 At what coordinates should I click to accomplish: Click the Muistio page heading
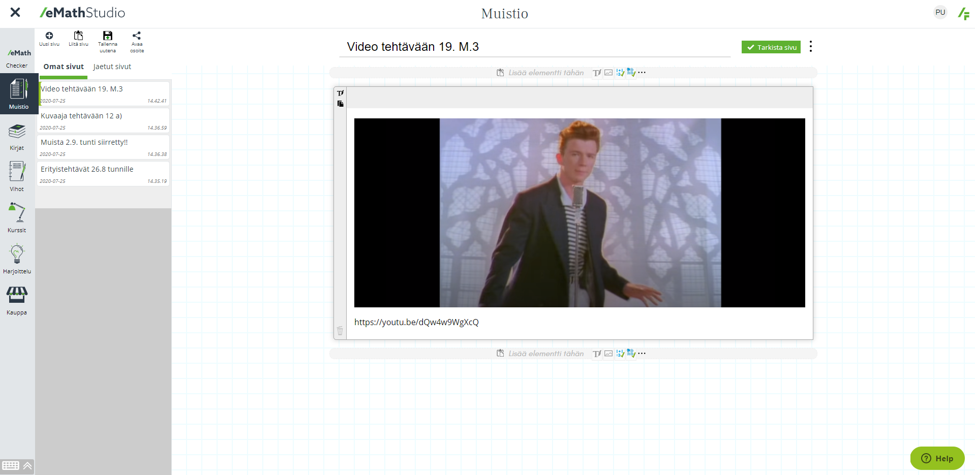click(505, 14)
